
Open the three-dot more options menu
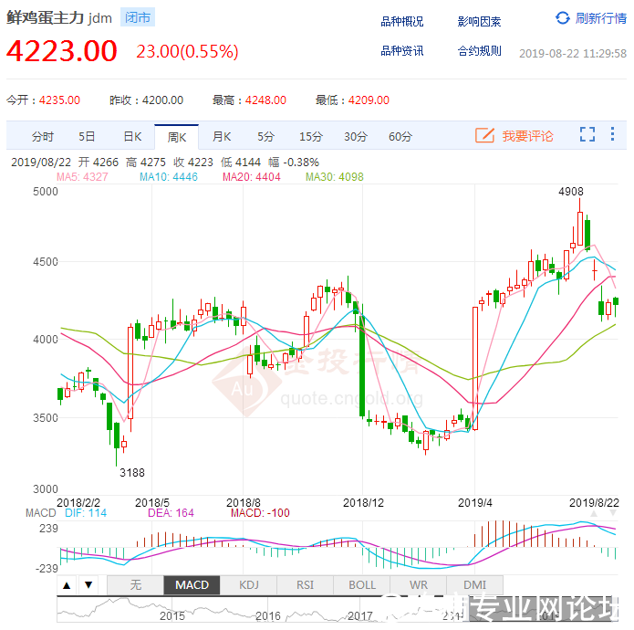coord(612,135)
